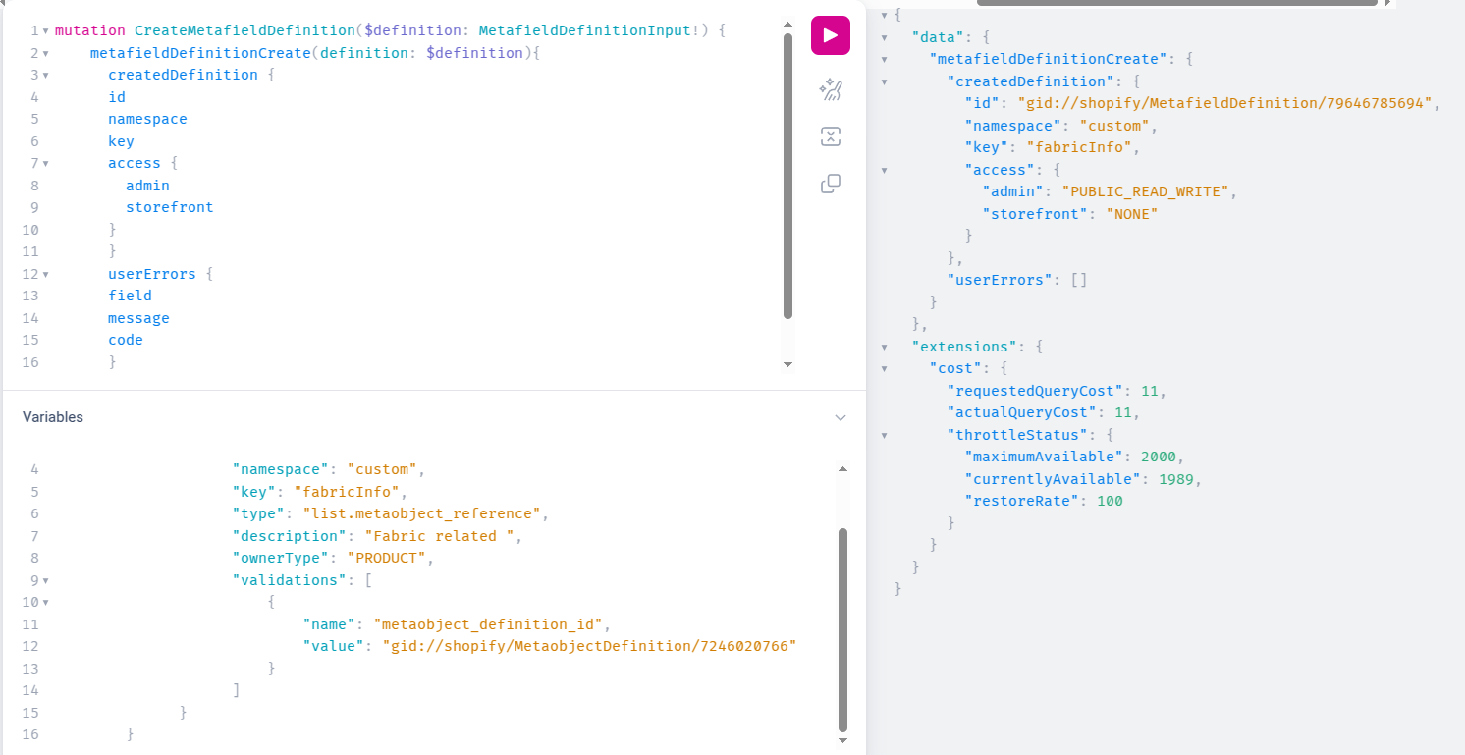Fold the mutation block at line 1

[x=45, y=31]
